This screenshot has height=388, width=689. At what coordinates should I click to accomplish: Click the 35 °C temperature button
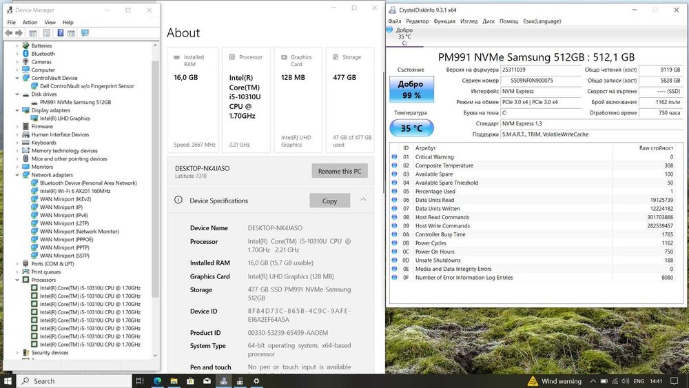[x=412, y=128]
